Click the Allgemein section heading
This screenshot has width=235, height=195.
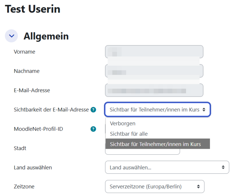coord(46,36)
